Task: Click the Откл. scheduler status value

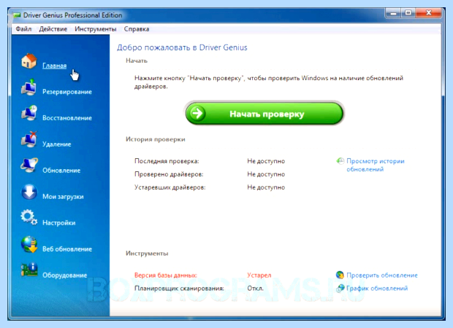Action: pyautogui.click(x=255, y=288)
